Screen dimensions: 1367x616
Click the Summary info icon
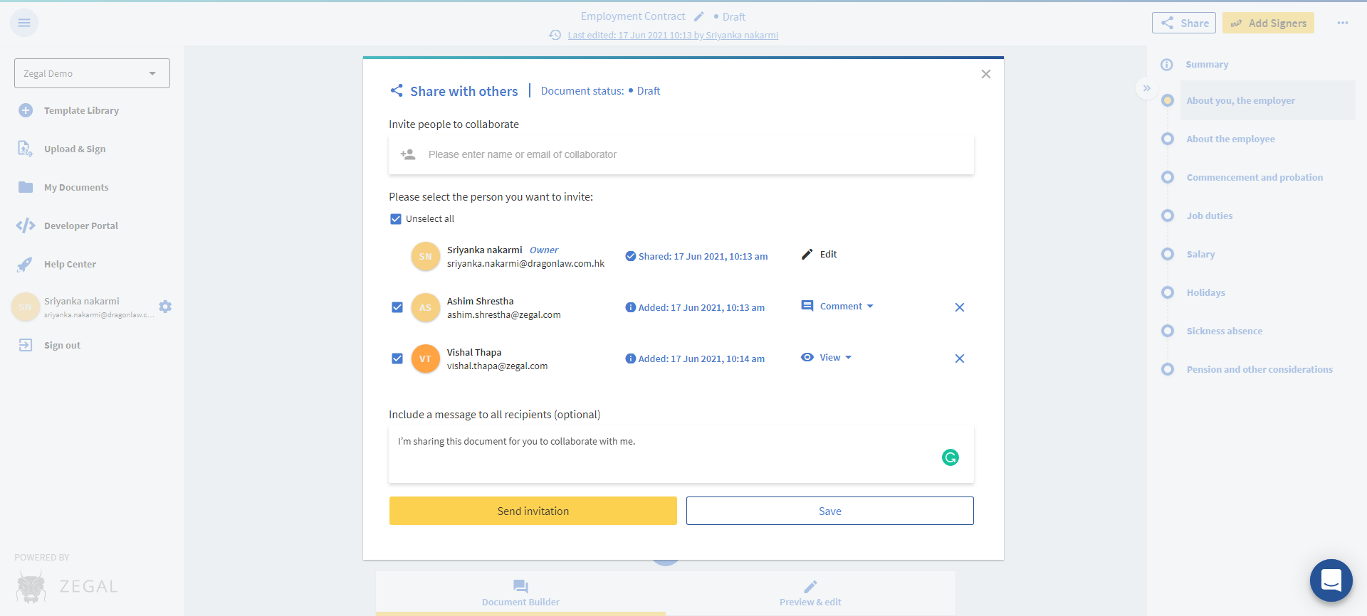click(x=1167, y=65)
